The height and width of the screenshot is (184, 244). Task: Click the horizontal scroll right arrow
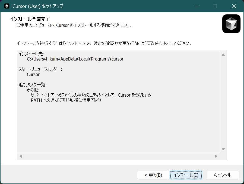click(x=216, y=156)
